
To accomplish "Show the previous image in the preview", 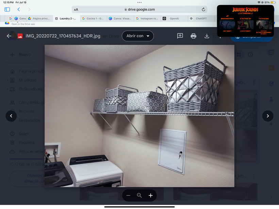I will [x=11, y=116].
